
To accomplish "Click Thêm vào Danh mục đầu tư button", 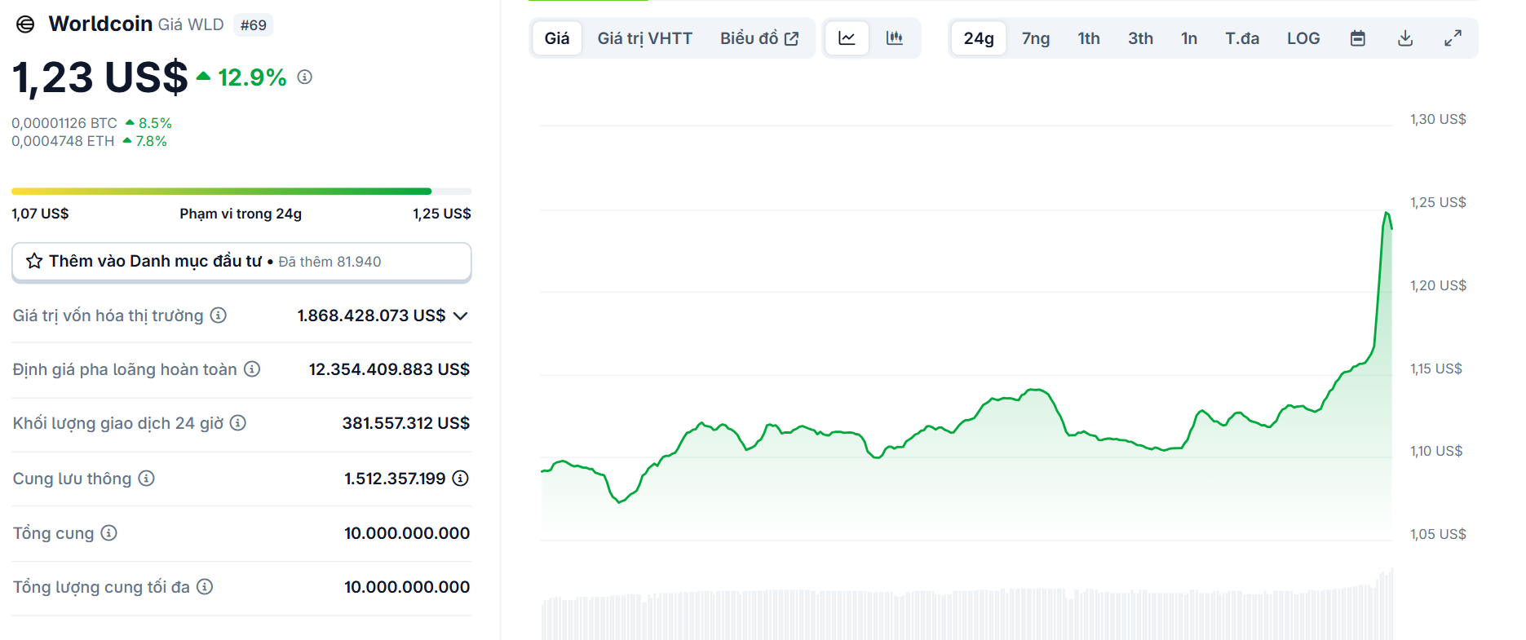I will tap(241, 262).
